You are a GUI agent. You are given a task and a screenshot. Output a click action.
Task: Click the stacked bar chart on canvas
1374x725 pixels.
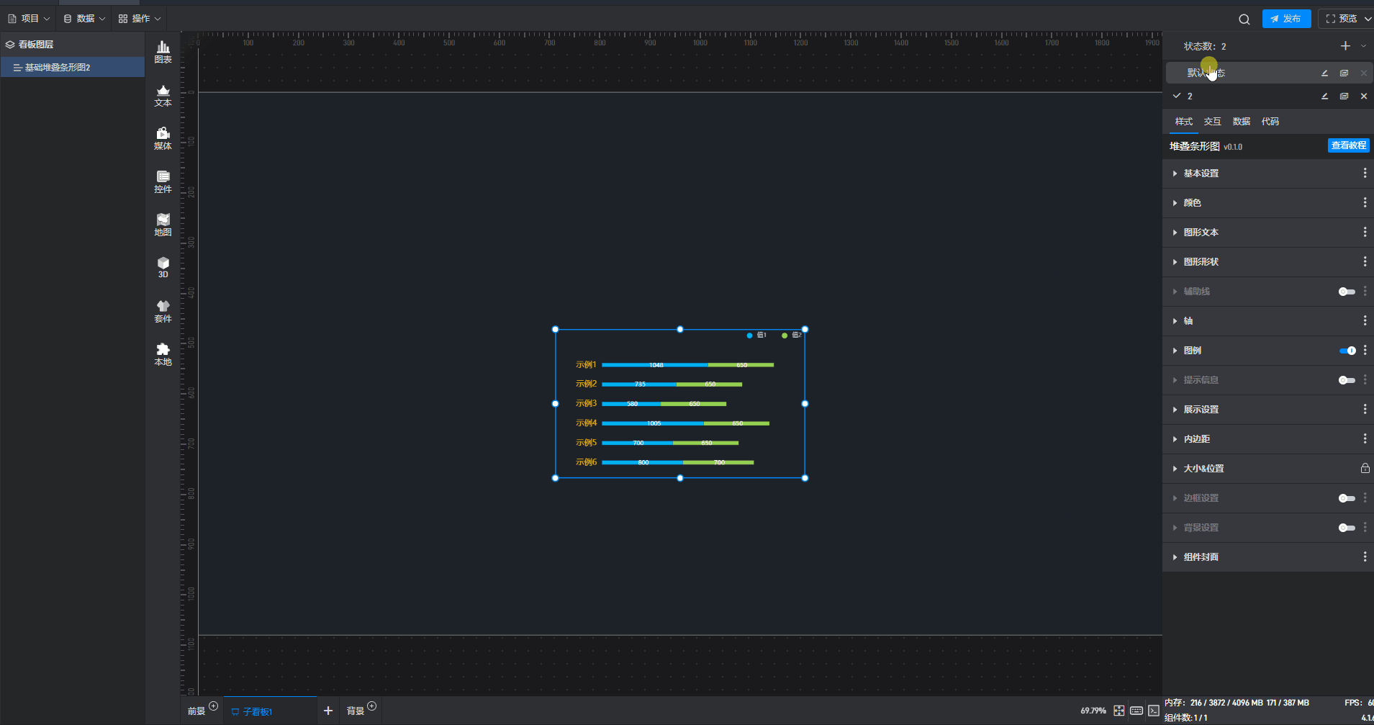(x=679, y=404)
